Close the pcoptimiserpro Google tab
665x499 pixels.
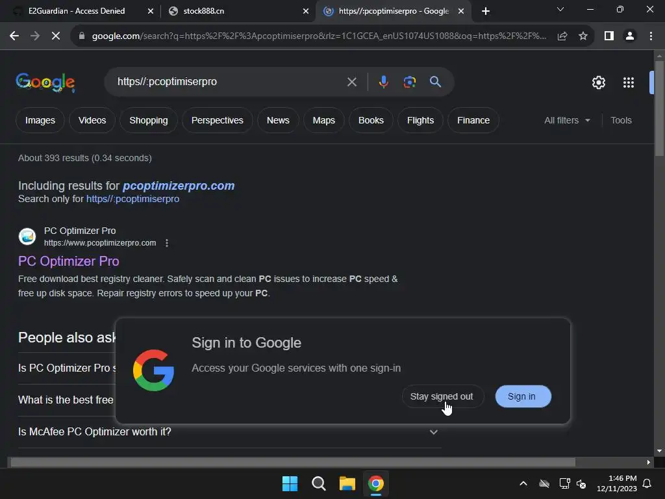461,11
